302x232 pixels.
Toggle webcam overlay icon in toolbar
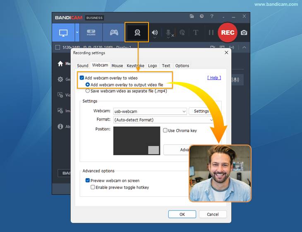tap(137, 32)
